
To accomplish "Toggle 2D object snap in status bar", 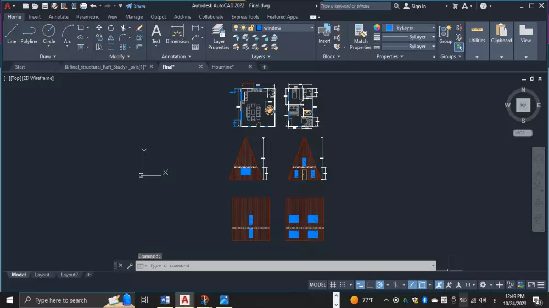I will [422, 284].
